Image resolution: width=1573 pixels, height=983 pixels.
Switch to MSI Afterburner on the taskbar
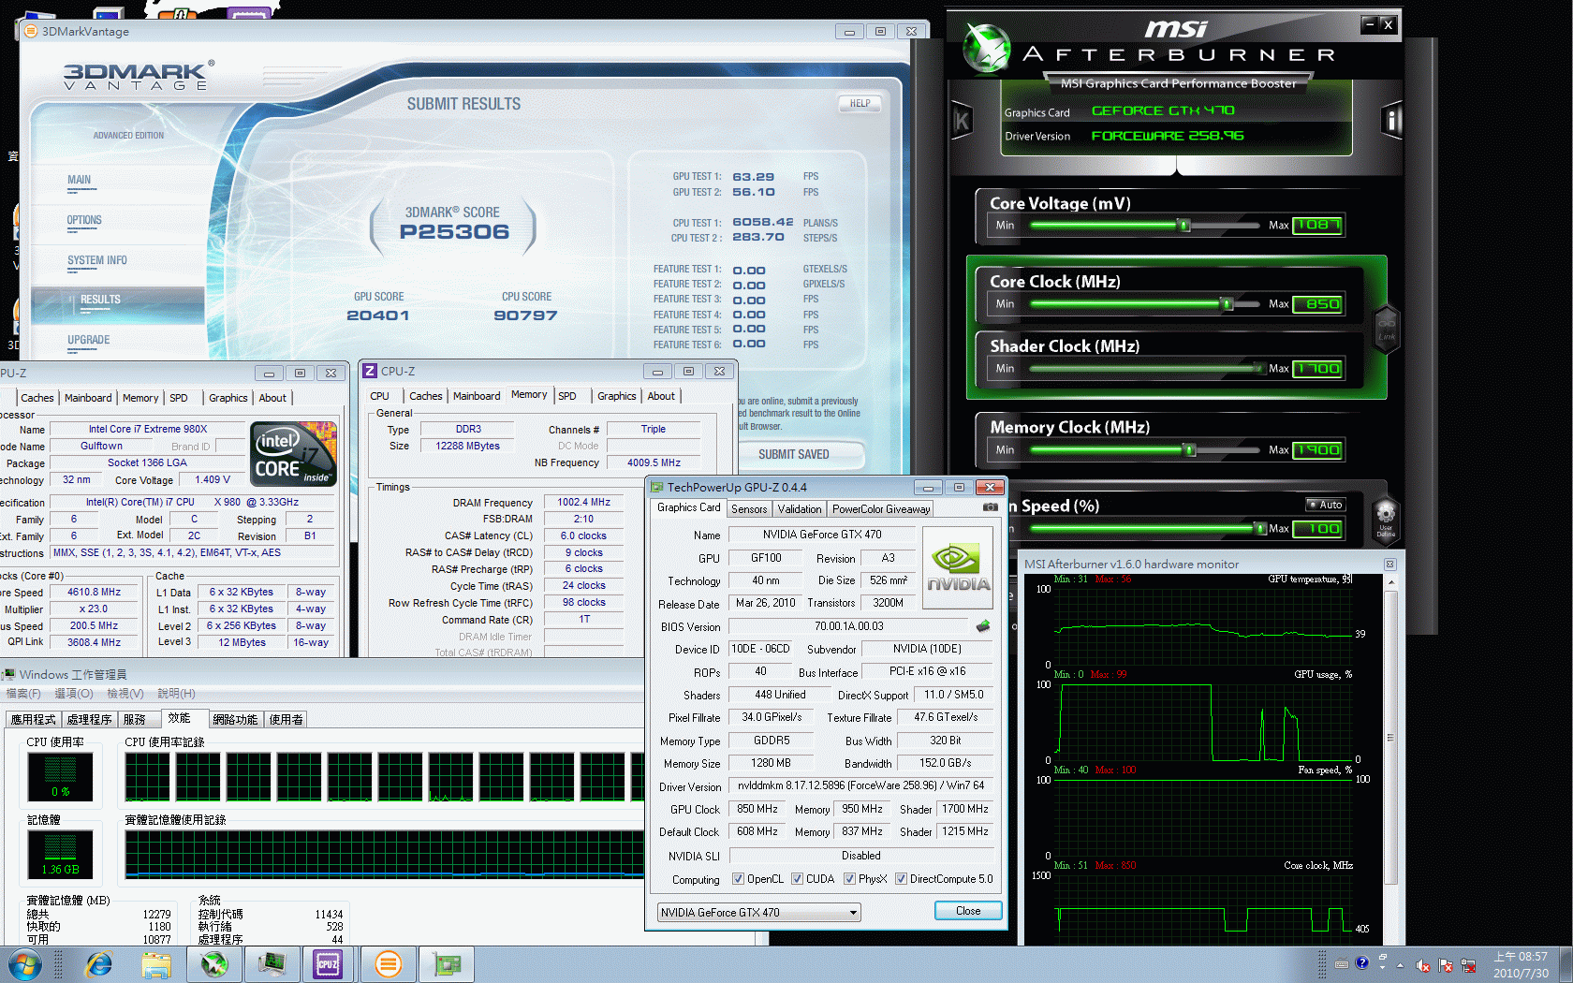(214, 964)
